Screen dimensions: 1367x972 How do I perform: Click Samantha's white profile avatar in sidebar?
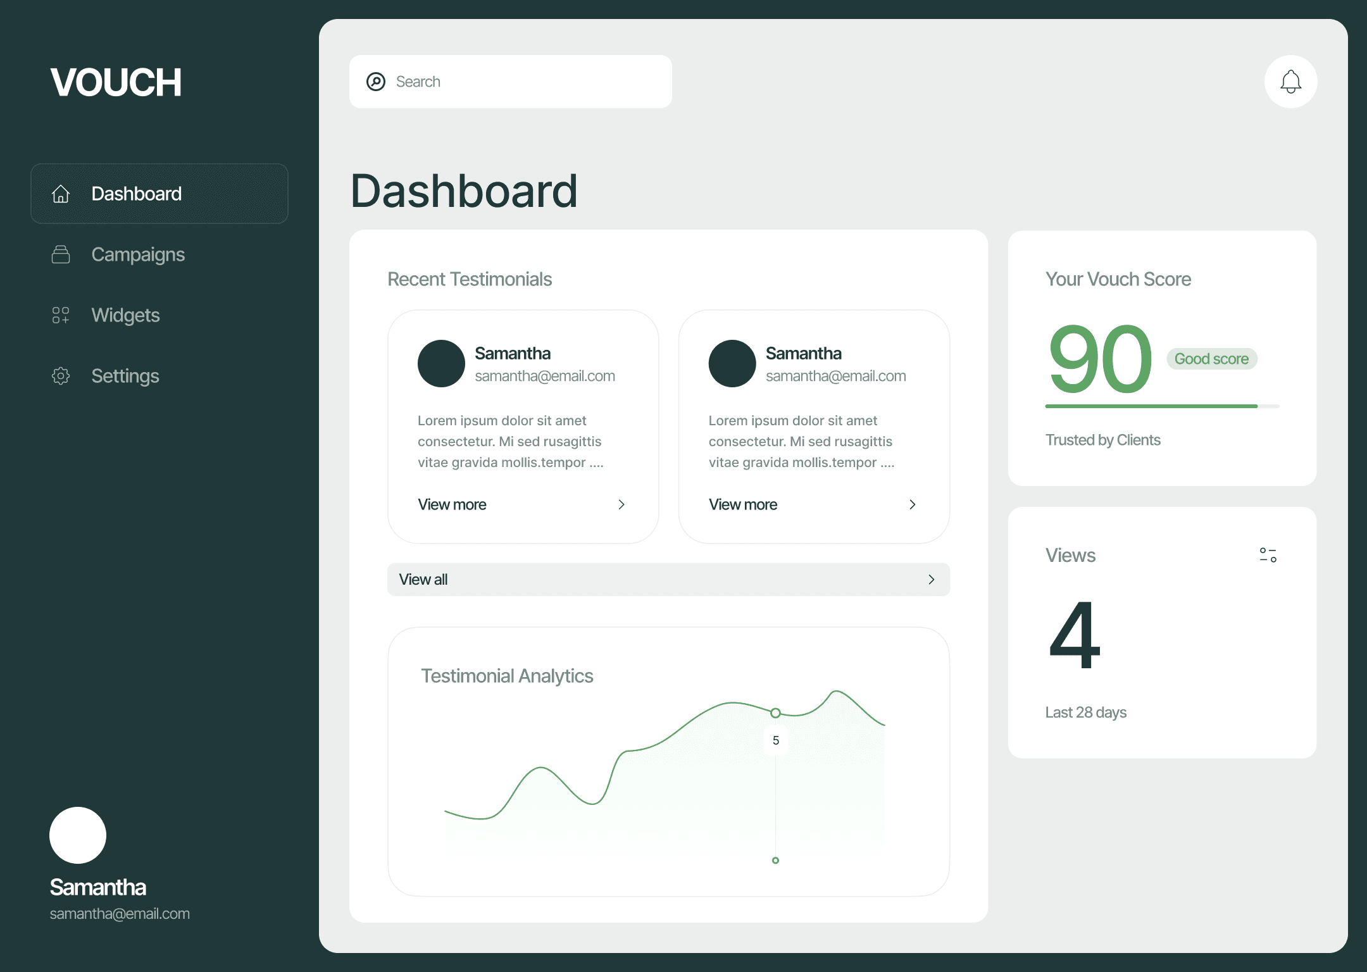point(78,835)
